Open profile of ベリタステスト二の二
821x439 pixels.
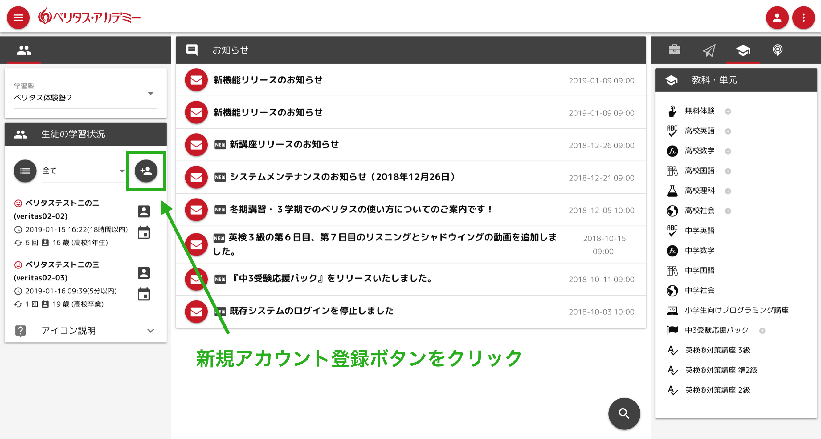tap(144, 211)
